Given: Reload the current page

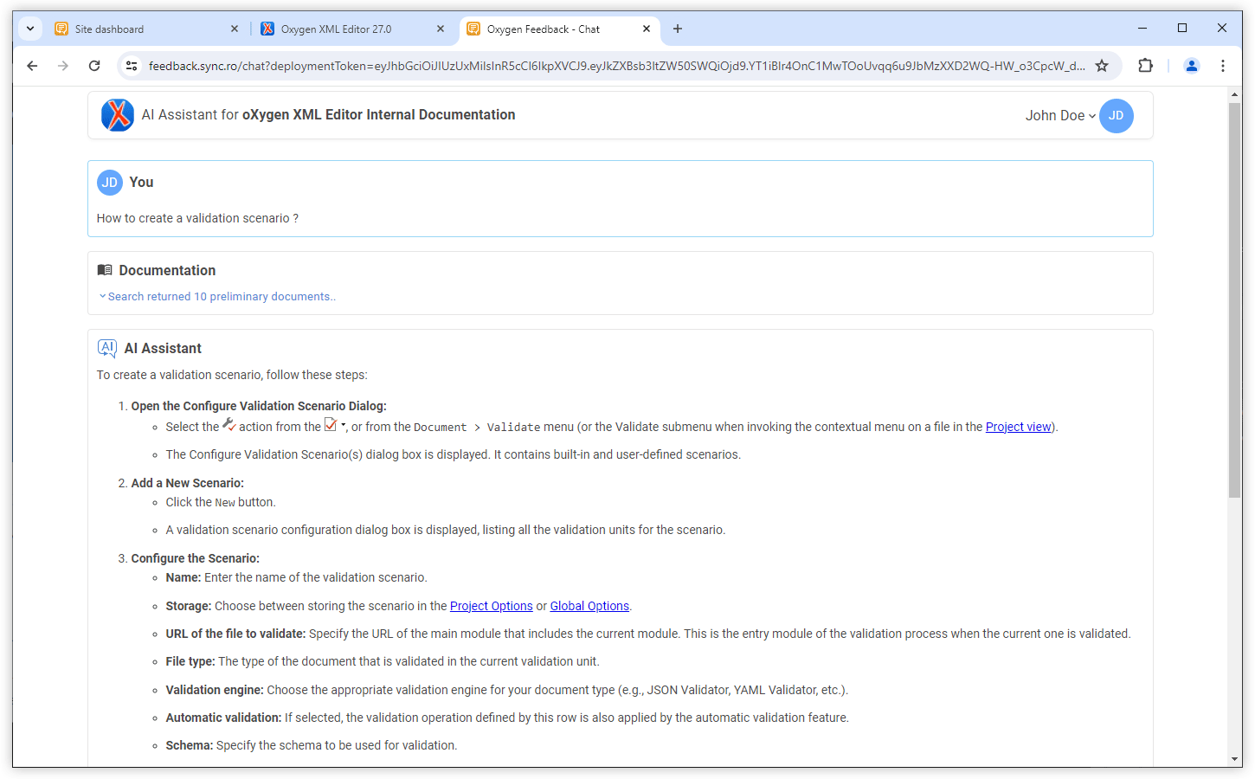Looking at the screenshot, I should [94, 66].
